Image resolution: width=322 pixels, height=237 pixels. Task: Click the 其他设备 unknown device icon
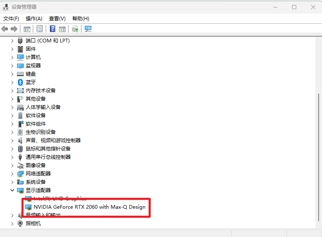tap(20, 99)
